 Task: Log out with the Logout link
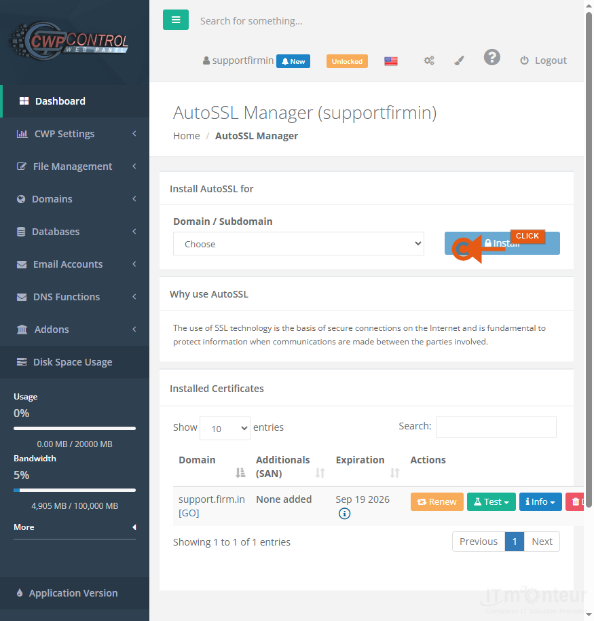coord(543,60)
